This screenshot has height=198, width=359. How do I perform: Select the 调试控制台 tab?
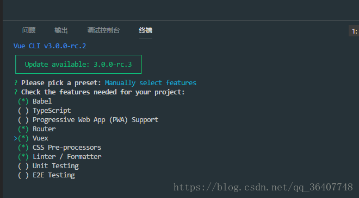103,30
